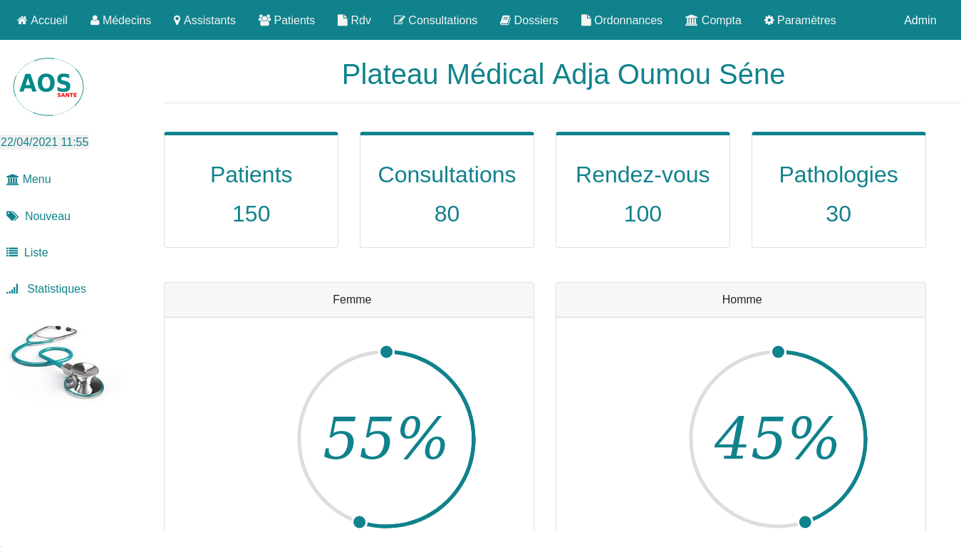Image resolution: width=961 pixels, height=547 pixels.
Task: Click the AOS Santé logo
Action: 48,87
